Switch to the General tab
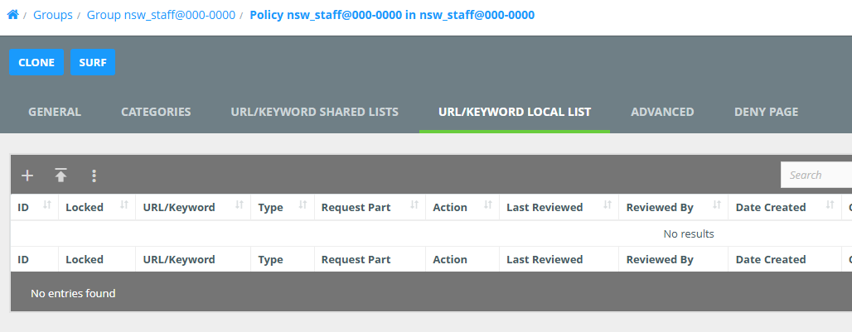The width and height of the screenshot is (852, 332). [55, 112]
